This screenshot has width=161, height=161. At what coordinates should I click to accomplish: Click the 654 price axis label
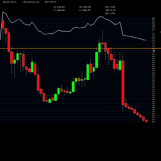tap(153, 61)
